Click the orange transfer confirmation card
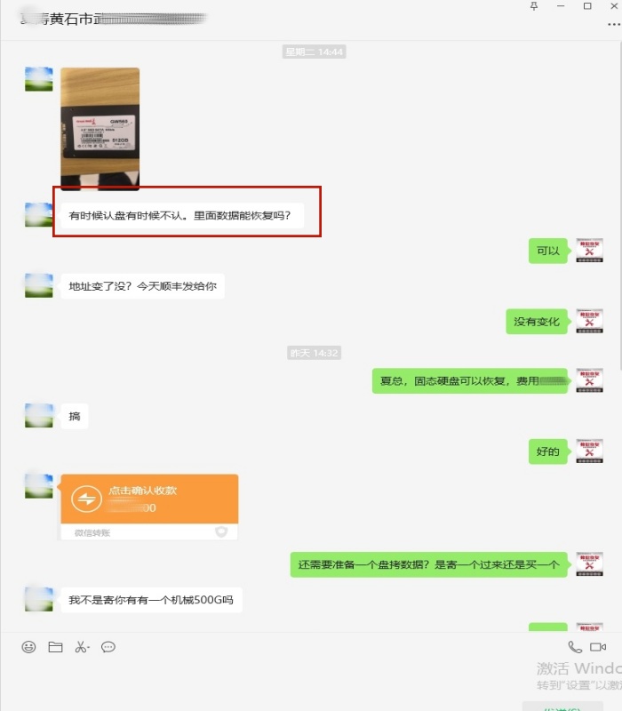This screenshot has width=622, height=711. (149, 507)
